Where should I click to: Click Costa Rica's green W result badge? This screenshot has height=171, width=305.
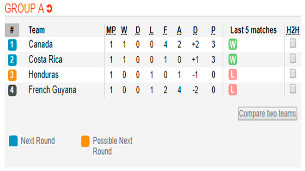pos(232,59)
